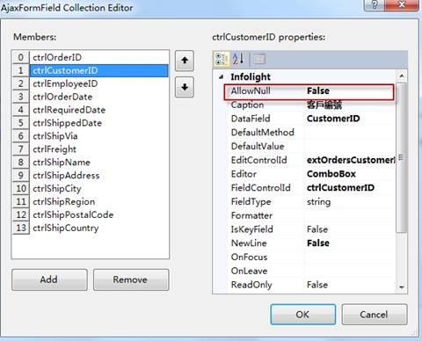
Task: Move selected member up with arrow button
Action: pos(185,61)
